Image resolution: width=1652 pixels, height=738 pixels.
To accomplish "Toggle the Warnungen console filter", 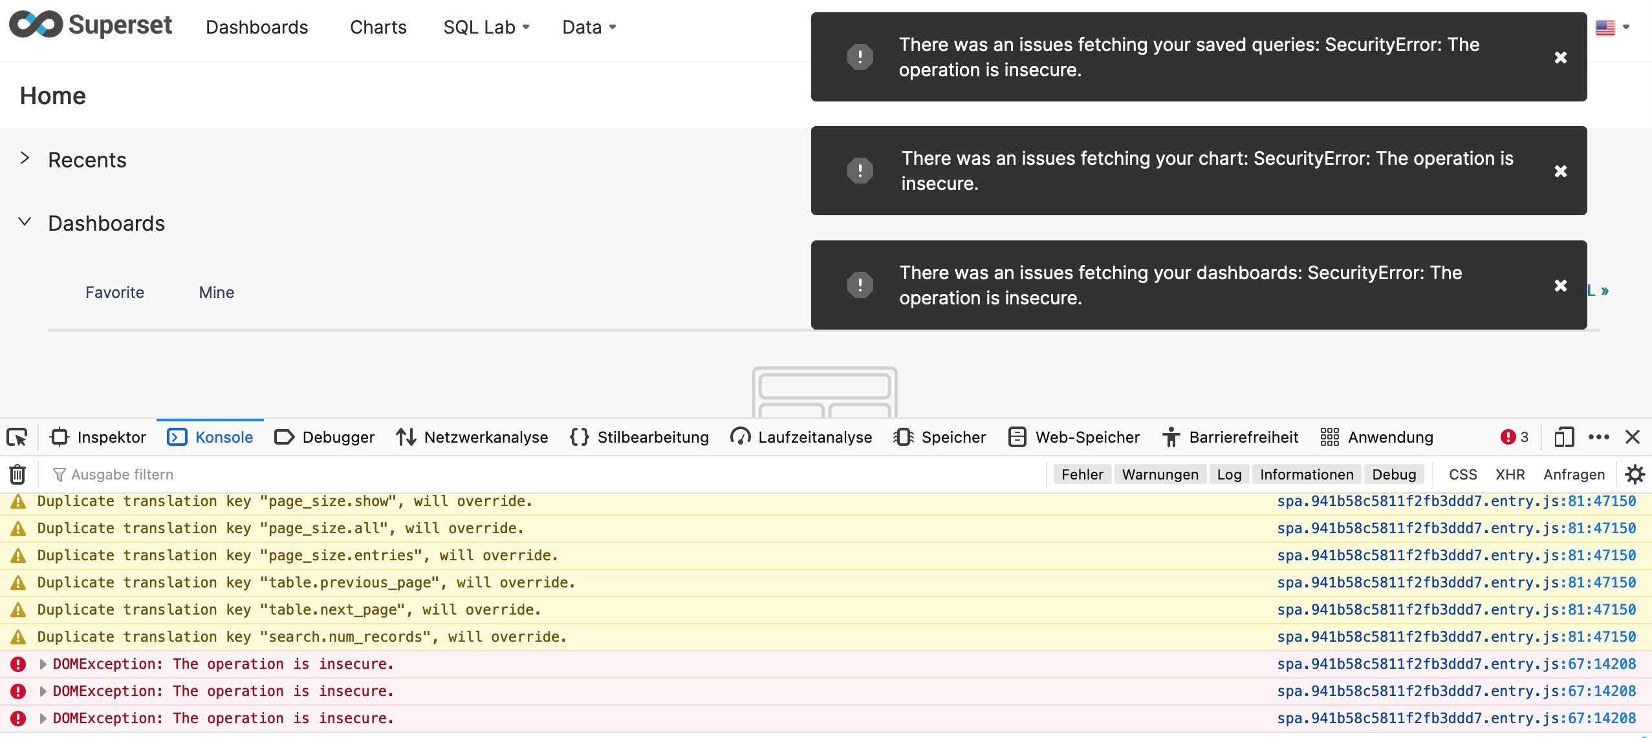I will [1160, 474].
